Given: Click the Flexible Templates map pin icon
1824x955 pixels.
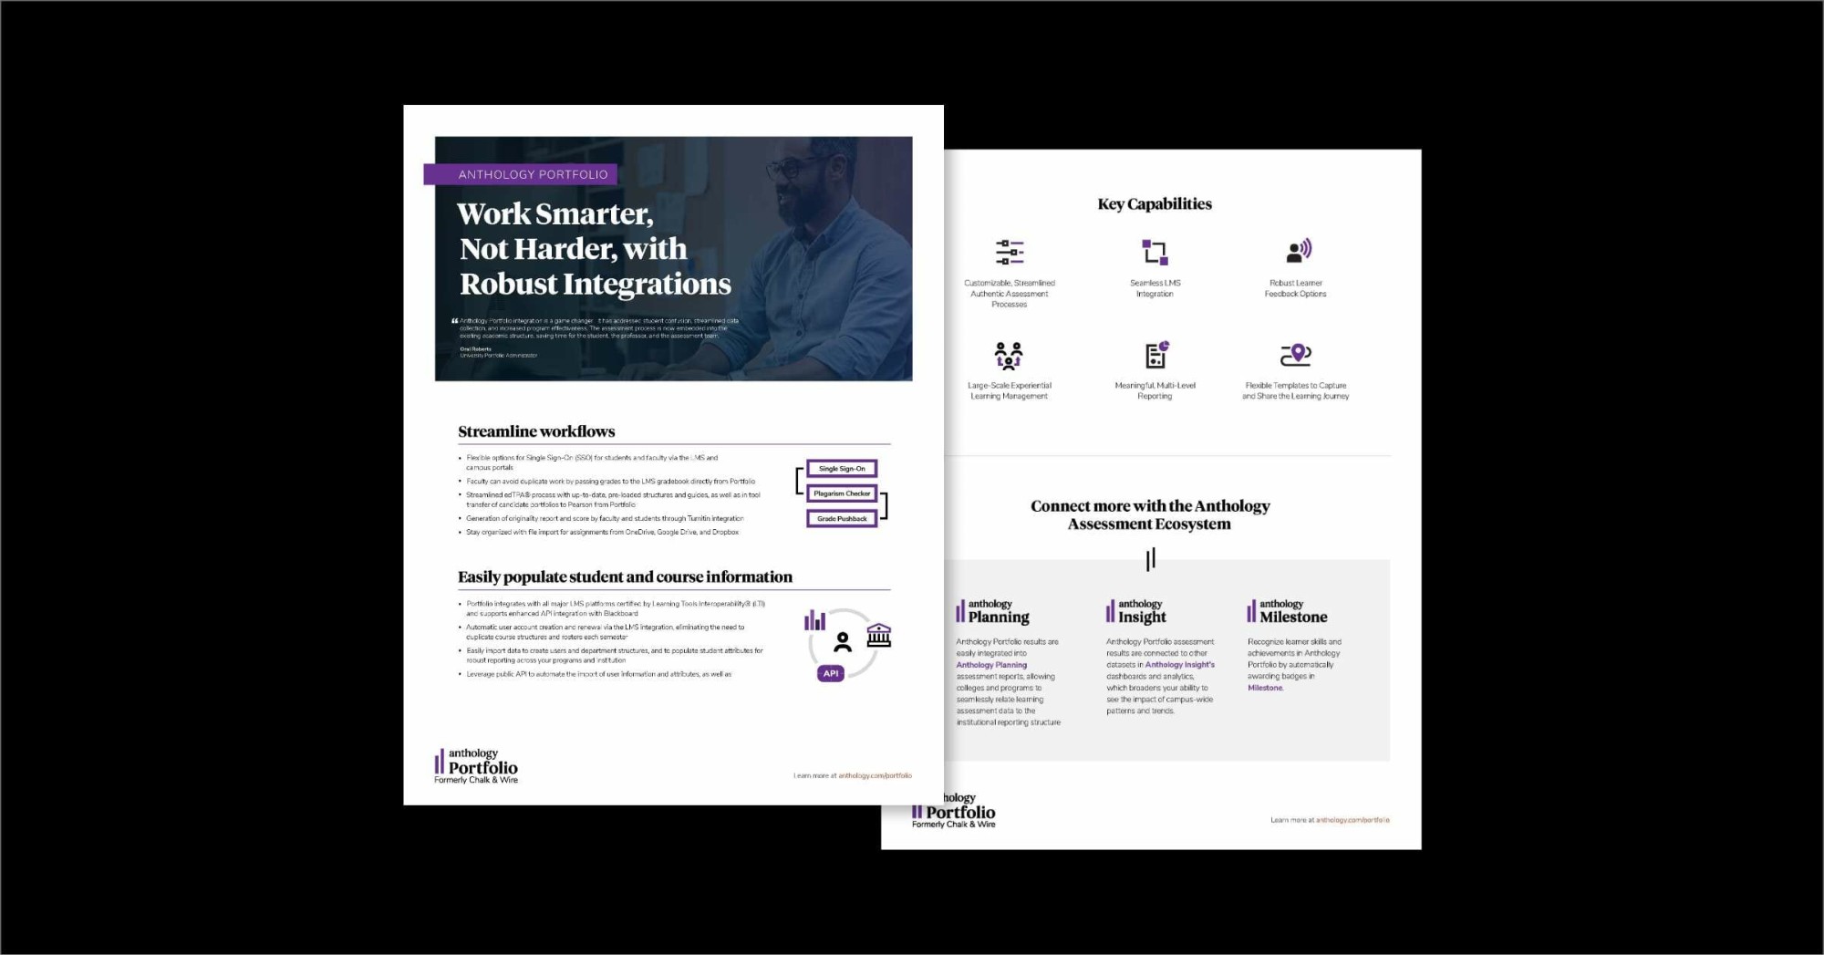Looking at the screenshot, I should point(1296,354).
